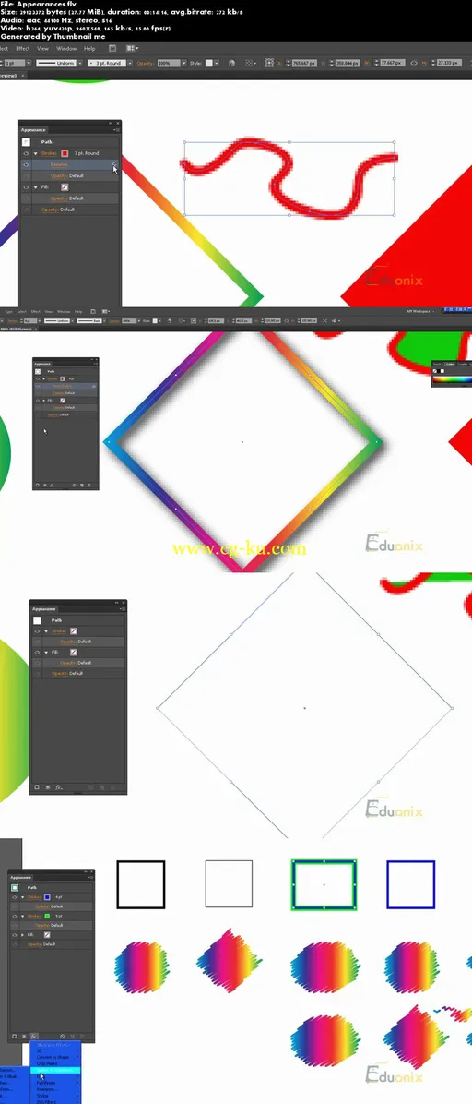The height and width of the screenshot is (1104, 472).
Task: Toggle Stroke eye visibility in top frame panel
Action: coord(26,153)
